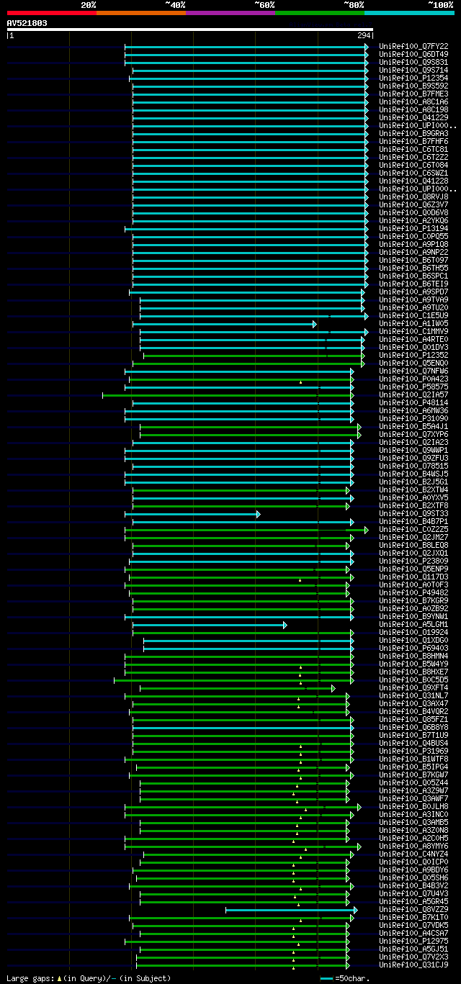
Task: Click label UniRef100_O19924
Action: pos(413,632)
